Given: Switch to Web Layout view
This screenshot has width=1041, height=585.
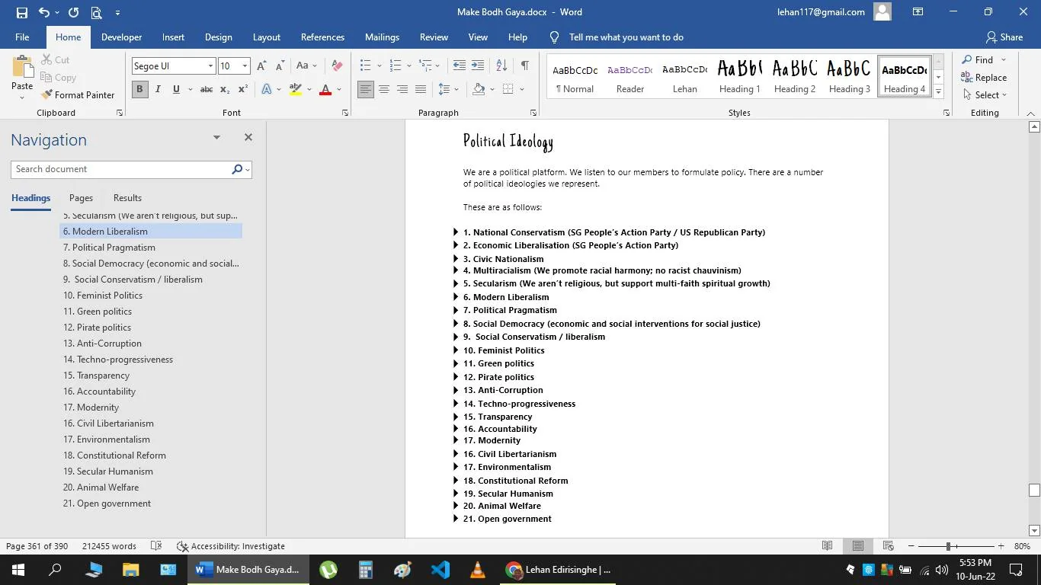Looking at the screenshot, I should pyautogui.click(x=888, y=546).
